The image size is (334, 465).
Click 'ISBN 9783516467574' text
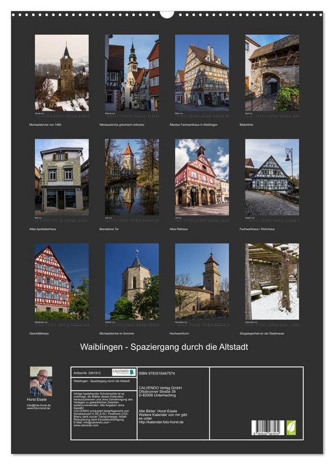point(156,374)
